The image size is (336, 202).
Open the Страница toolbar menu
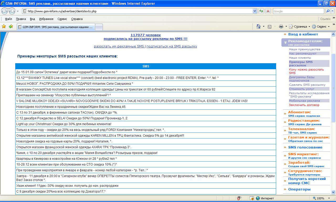pyautogui.click(x=299, y=26)
